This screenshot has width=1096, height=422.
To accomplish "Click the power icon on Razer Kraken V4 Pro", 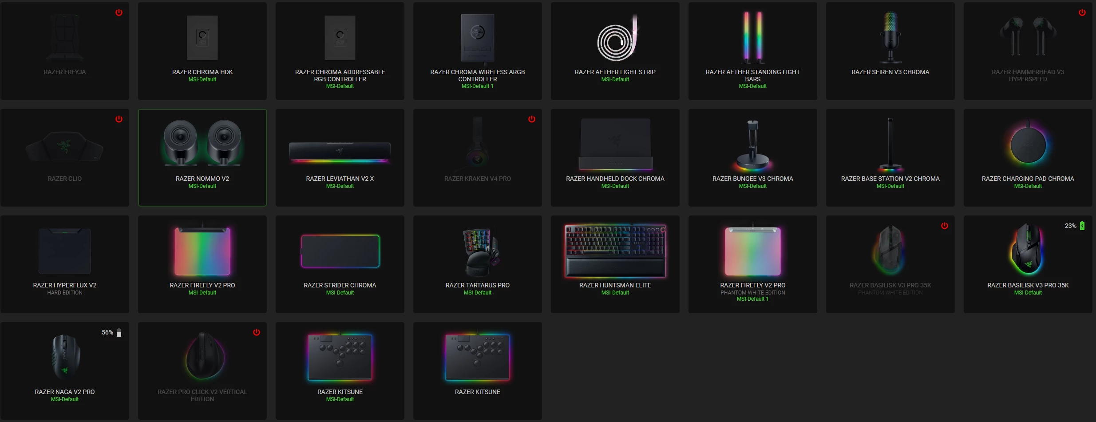I will pyautogui.click(x=532, y=119).
